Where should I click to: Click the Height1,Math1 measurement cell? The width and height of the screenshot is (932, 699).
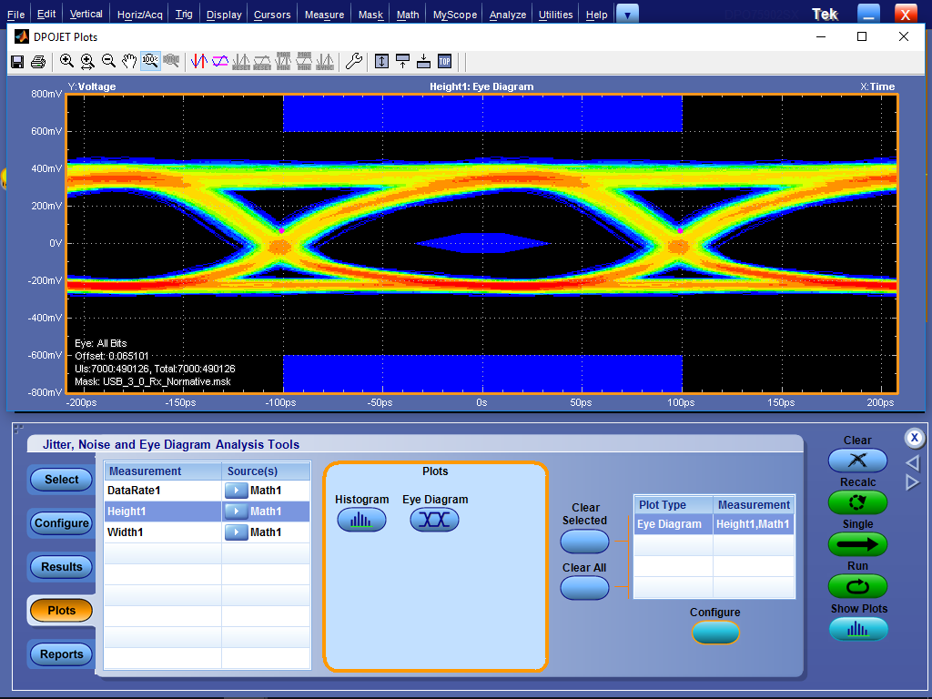753,524
